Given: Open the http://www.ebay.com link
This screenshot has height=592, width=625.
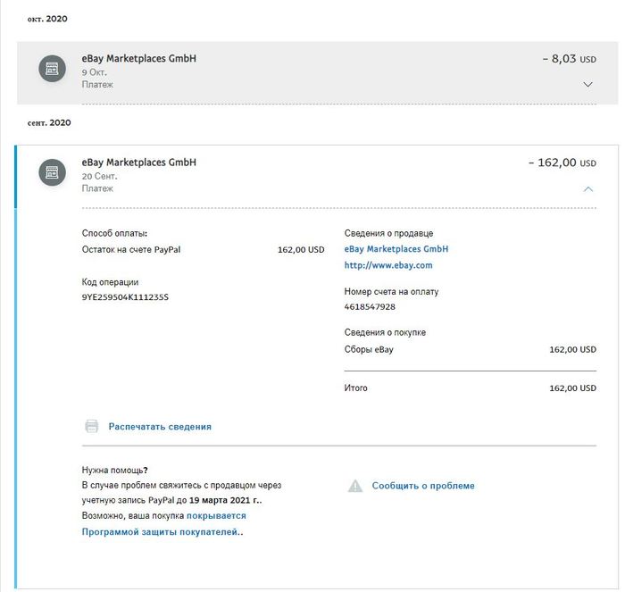Looking at the screenshot, I should pyautogui.click(x=388, y=265).
